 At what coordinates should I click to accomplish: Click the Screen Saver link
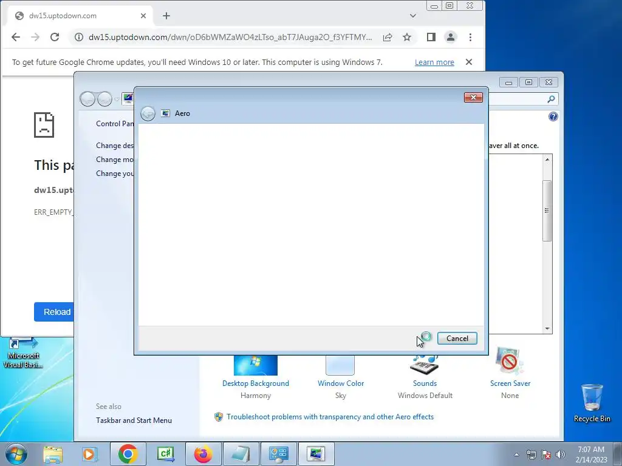[510, 383]
